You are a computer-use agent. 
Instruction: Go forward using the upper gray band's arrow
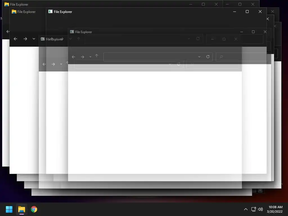tap(82, 57)
